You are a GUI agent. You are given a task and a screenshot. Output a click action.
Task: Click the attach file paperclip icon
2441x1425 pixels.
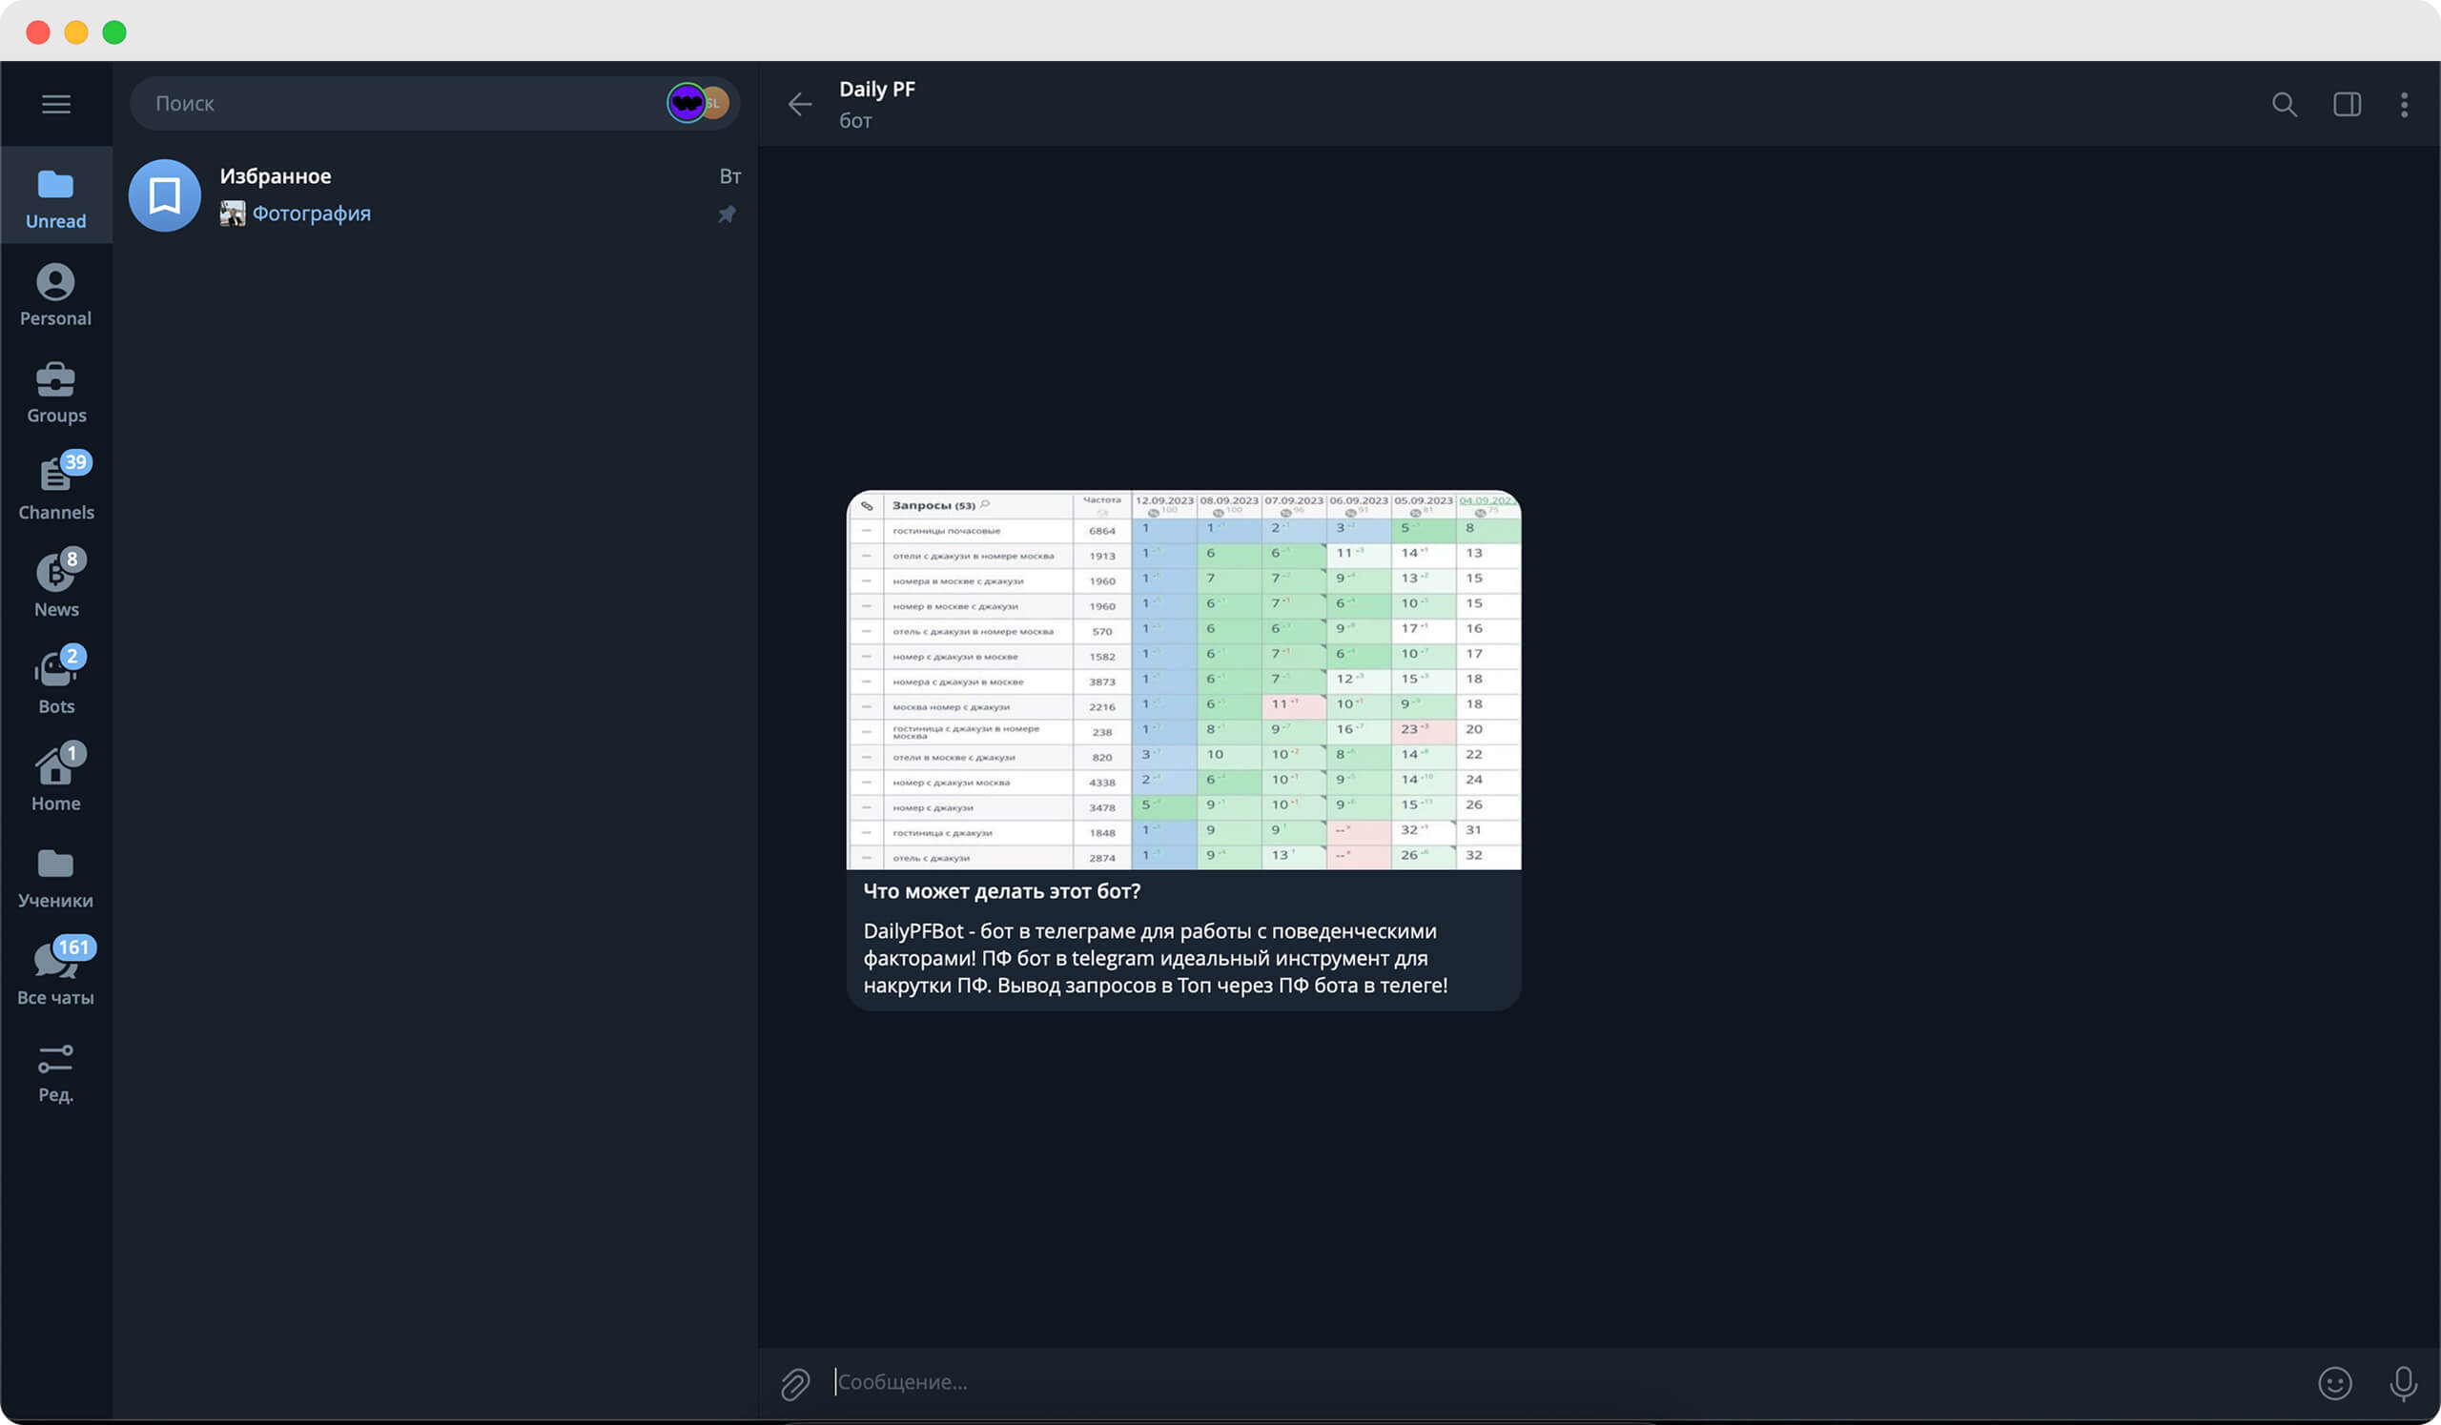tap(795, 1383)
